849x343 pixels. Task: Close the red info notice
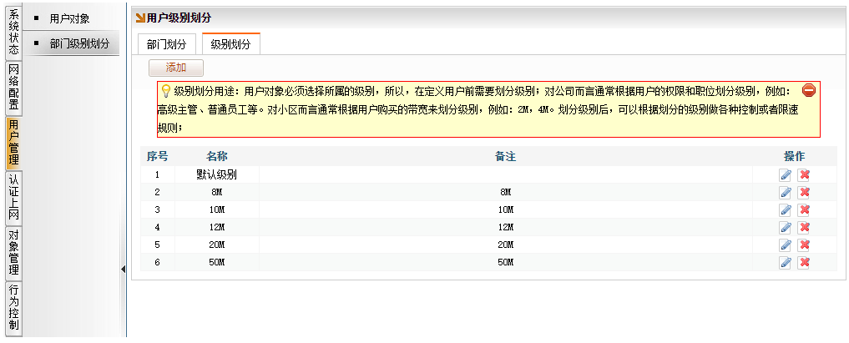point(808,90)
